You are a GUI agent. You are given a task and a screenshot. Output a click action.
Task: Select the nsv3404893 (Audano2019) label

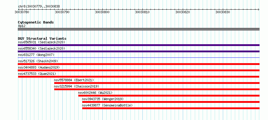click(x=39, y=67)
